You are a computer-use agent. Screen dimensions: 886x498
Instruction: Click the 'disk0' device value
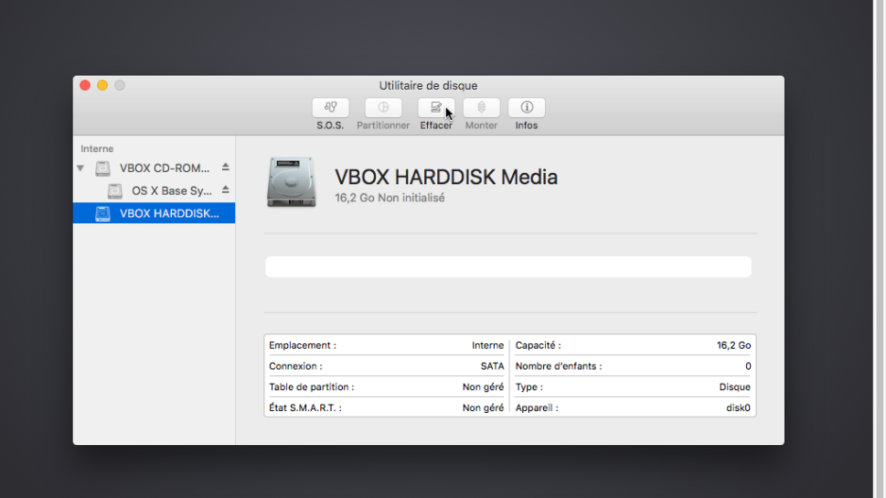[738, 407]
